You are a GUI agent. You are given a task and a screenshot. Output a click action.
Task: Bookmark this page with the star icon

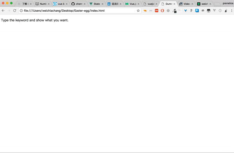(138, 11)
